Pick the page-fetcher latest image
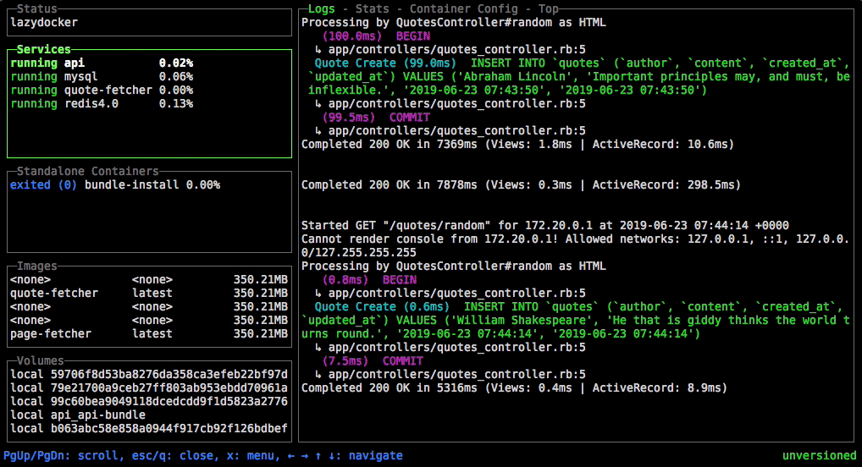The image size is (862, 467). tap(148, 334)
